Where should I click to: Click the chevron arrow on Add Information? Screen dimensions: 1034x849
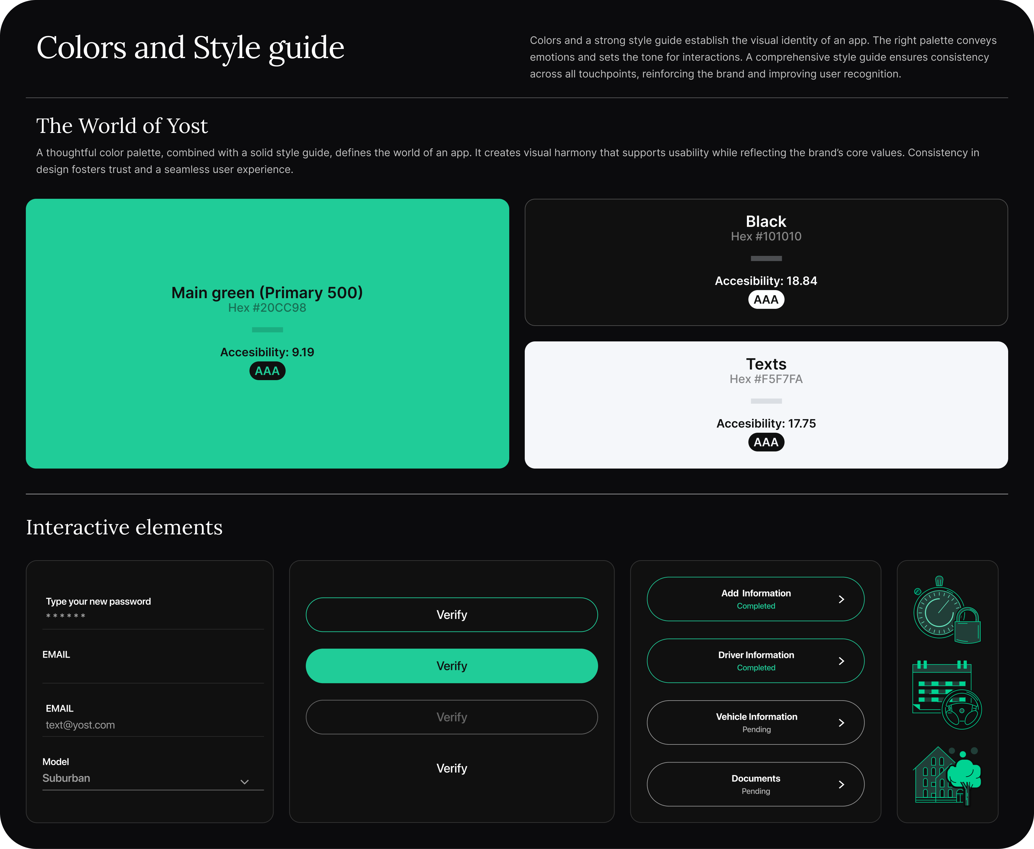tap(841, 599)
